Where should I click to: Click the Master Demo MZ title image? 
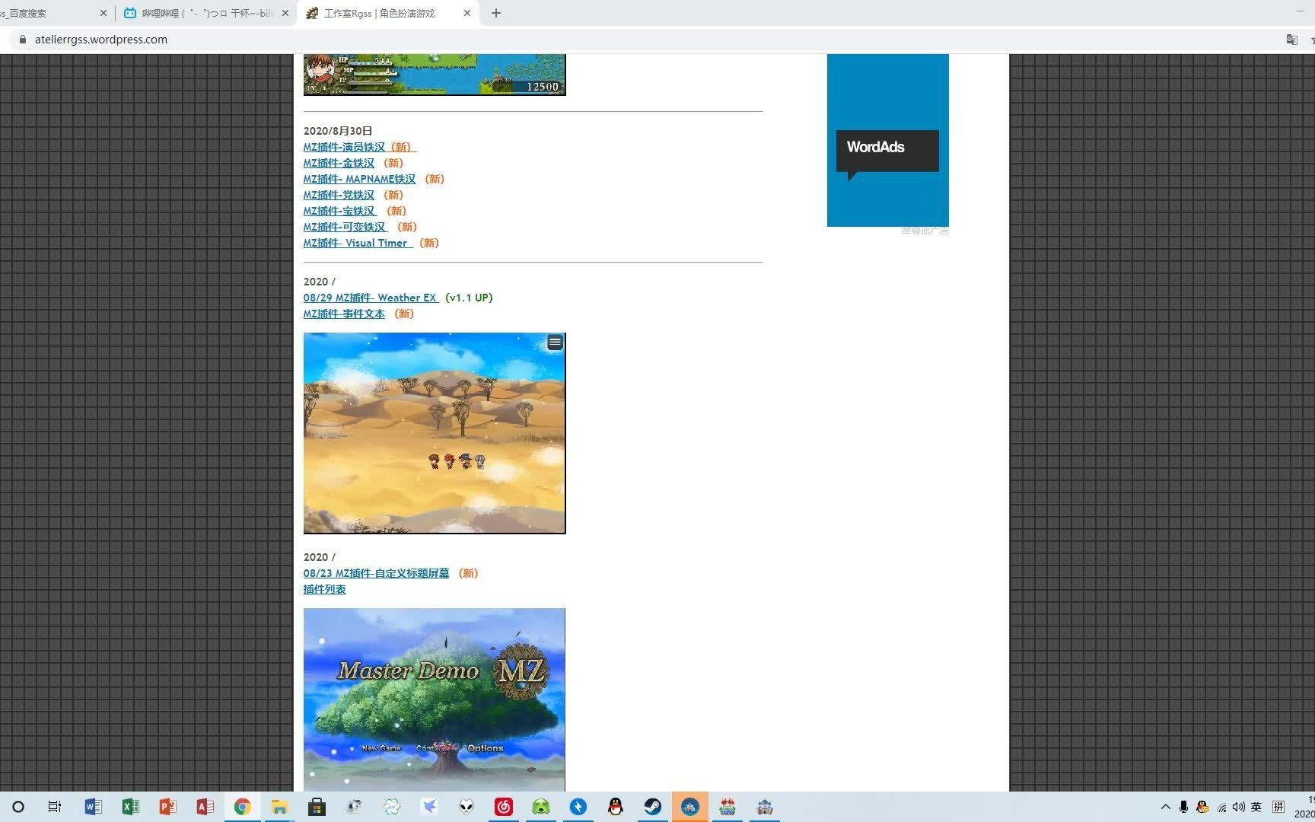click(435, 699)
